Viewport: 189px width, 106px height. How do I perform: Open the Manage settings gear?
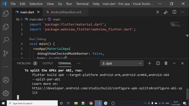click(6, 93)
